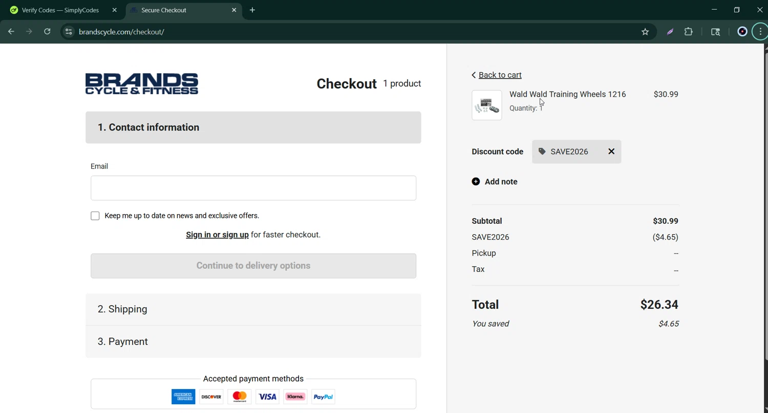Click the American Express payment icon
Image resolution: width=768 pixels, height=413 pixels.
click(x=183, y=397)
